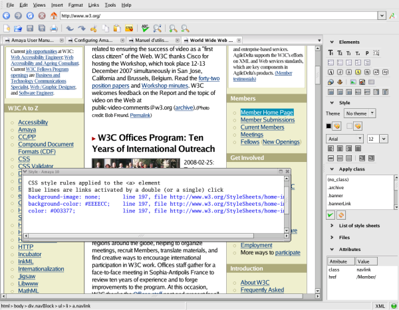Insert a Heading 1 element

[x=331, y=52]
